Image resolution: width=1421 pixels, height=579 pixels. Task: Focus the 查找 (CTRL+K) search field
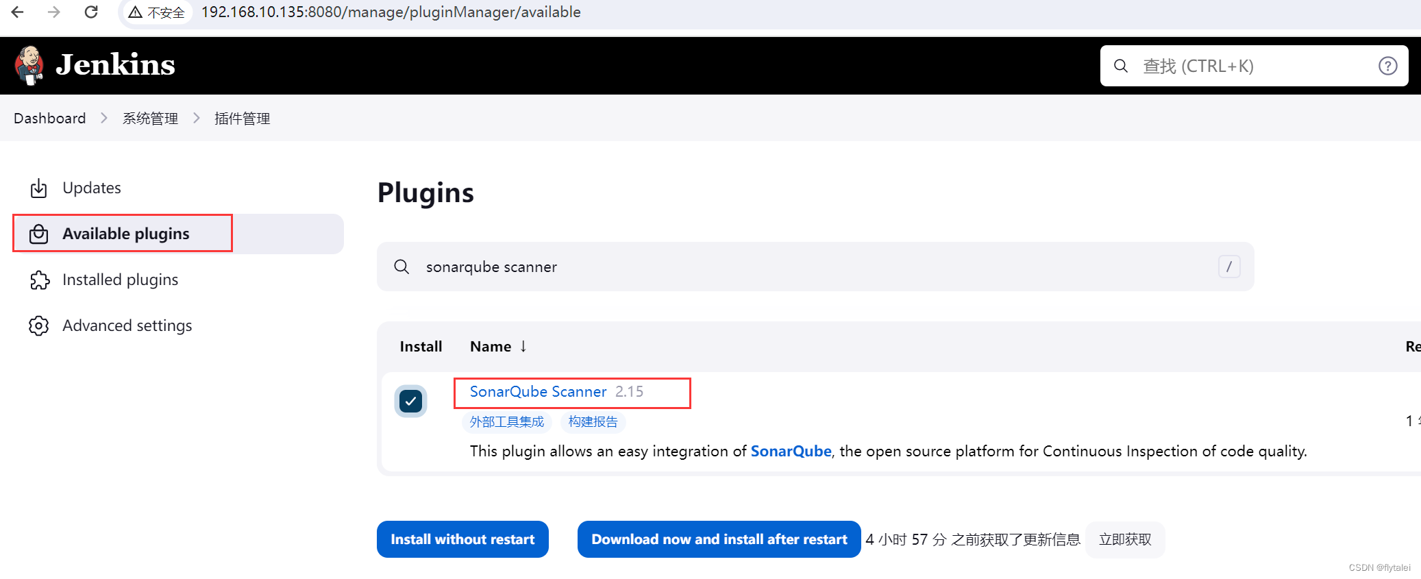[x=1254, y=66]
